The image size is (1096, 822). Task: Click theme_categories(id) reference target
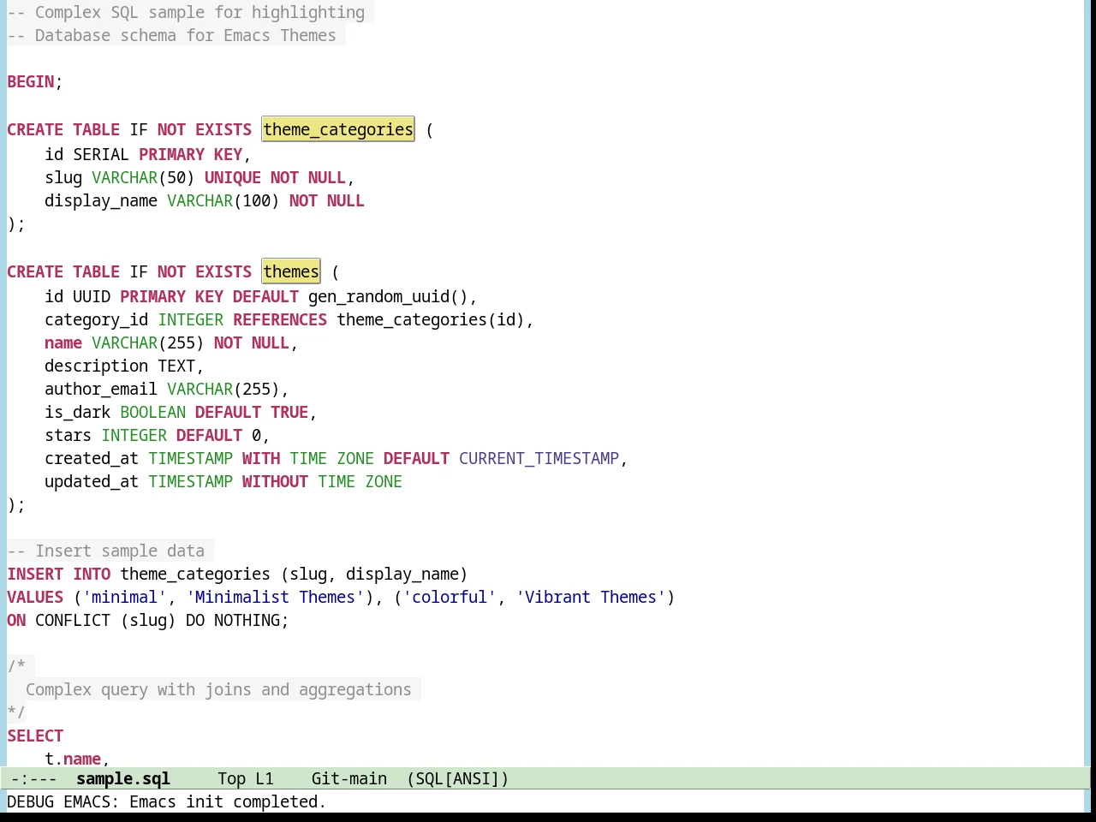tap(431, 319)
